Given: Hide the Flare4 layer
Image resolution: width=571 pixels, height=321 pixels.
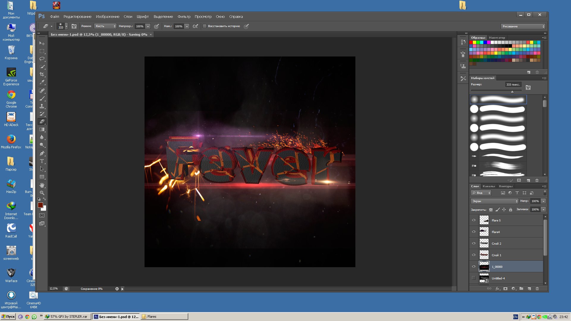Looking at the screenshot, I should tap(474, 232).
